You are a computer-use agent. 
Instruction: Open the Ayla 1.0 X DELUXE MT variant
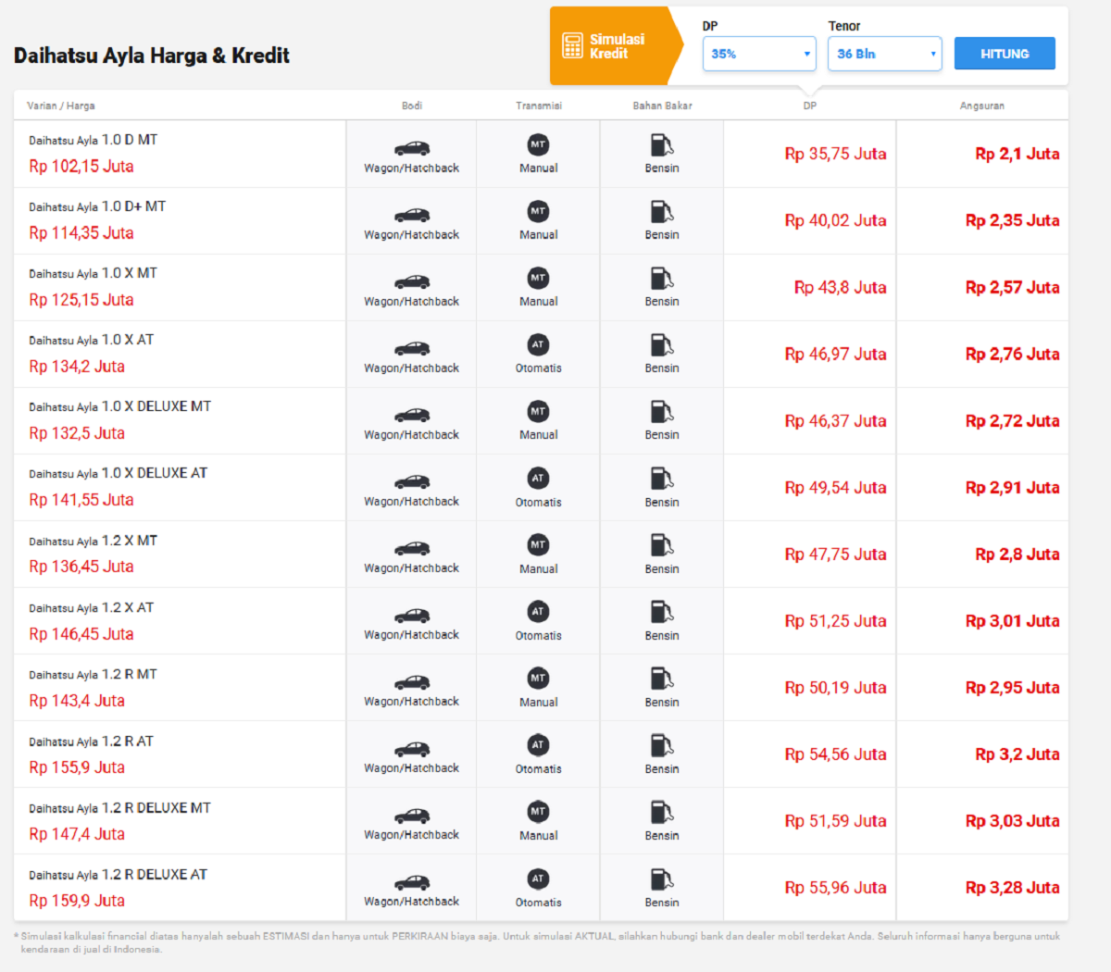pyautogui.click(x=119, y=406)
